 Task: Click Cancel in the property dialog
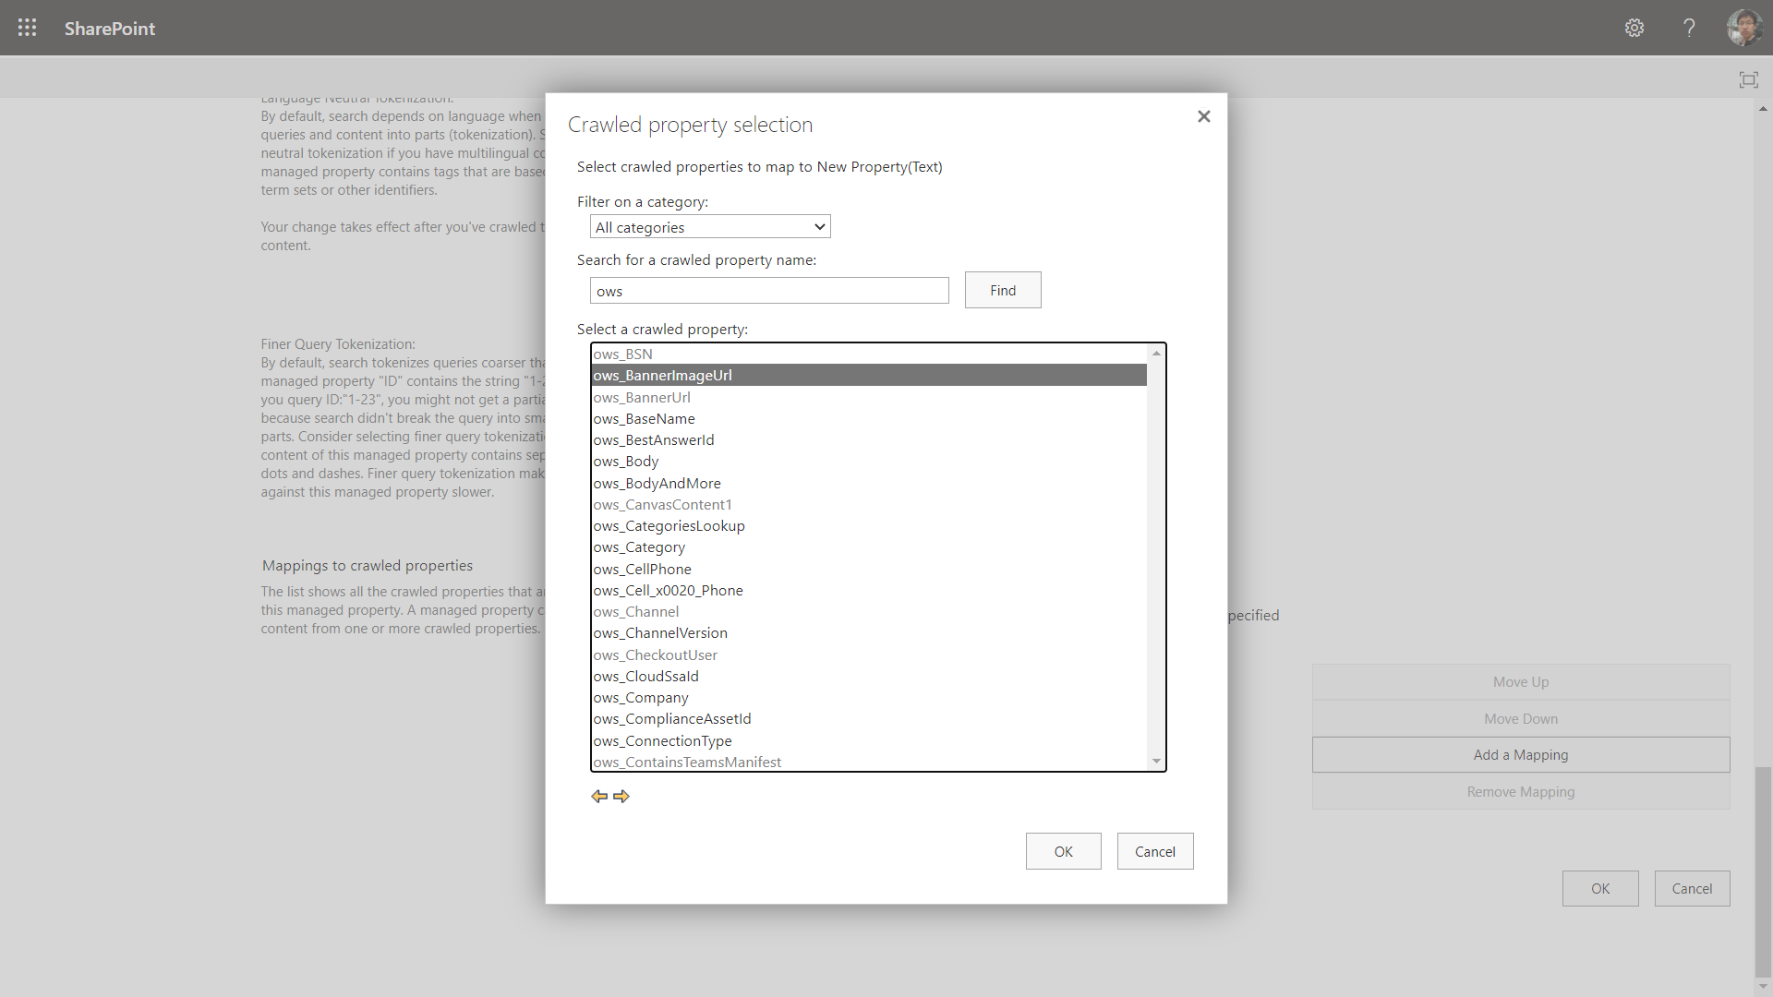coord(1154,851)
